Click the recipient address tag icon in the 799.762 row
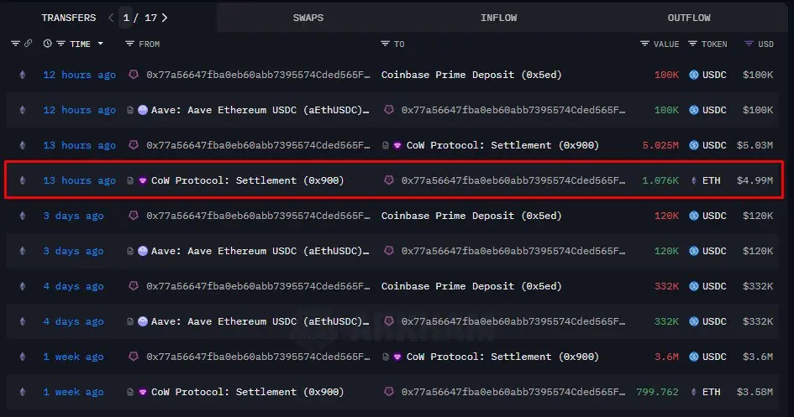 pyautogui.click(x=388, y=391)
